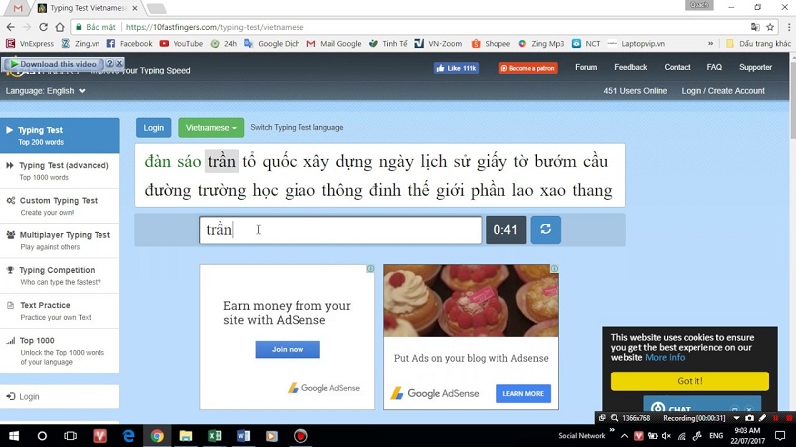
Task: Select Typing Test Top 200 words
Action: point(60,135)
